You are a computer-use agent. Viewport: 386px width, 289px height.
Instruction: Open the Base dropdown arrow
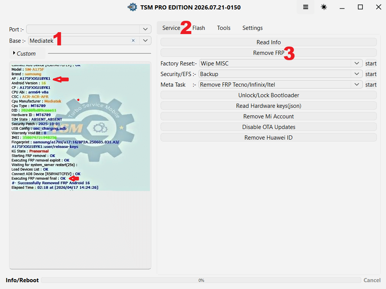tap(145, 40)
